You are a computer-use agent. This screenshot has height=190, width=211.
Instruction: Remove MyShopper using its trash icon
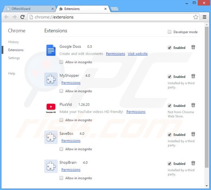point(193,76)
